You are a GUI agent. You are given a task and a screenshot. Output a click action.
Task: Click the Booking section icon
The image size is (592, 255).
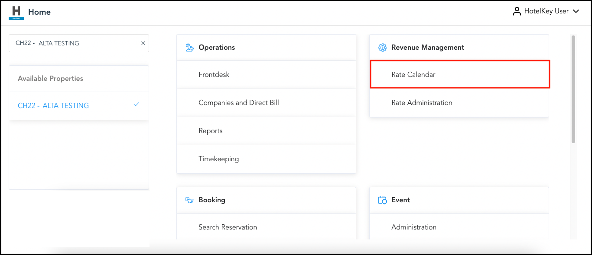tap(189, 200)
